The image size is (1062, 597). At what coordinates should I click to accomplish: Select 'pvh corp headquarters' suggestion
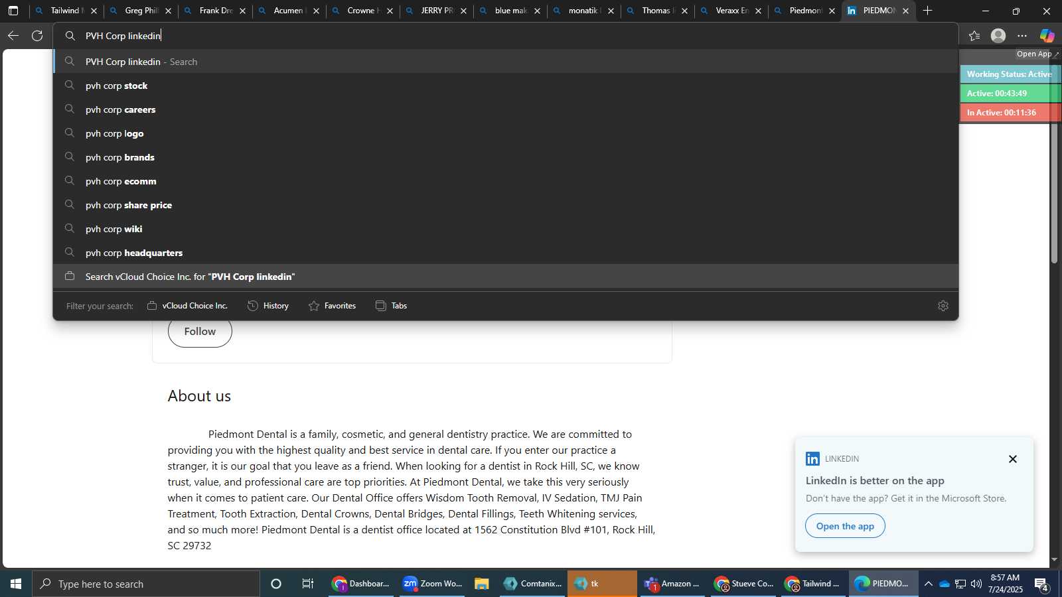(506, 253)
